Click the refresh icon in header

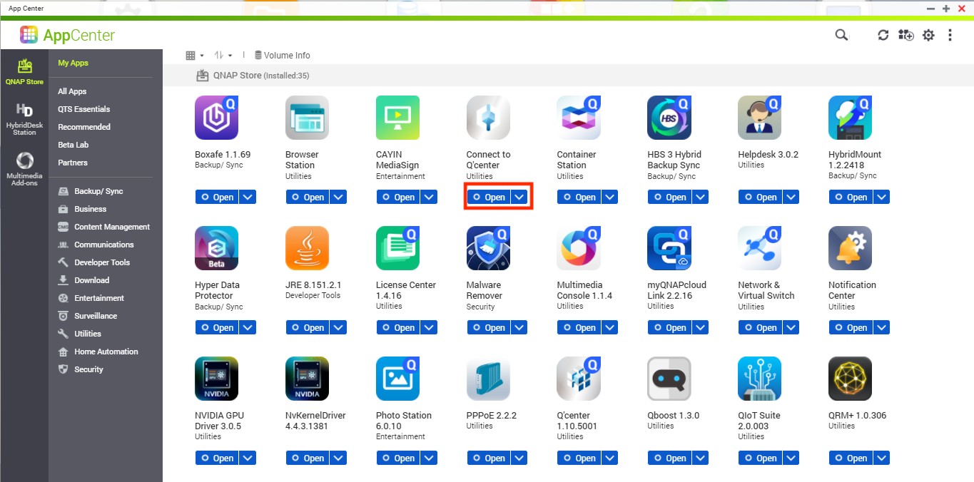[883, 35]
